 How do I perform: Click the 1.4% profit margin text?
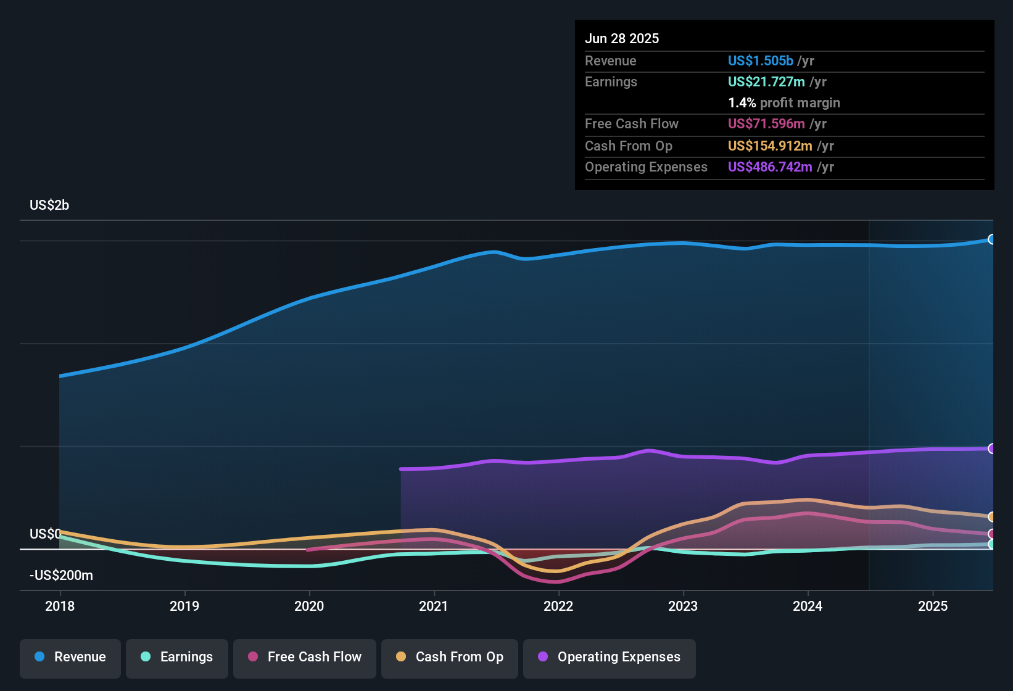(784, 102)
